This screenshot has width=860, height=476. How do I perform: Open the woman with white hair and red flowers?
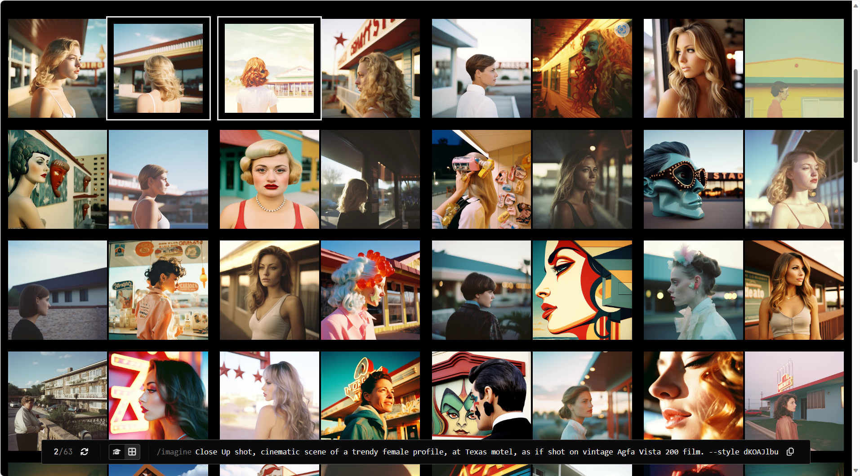tap(370, 290)
